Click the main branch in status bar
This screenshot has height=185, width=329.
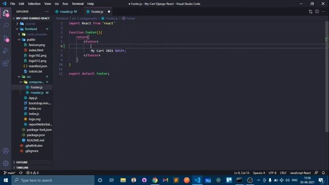coord(10,173)
